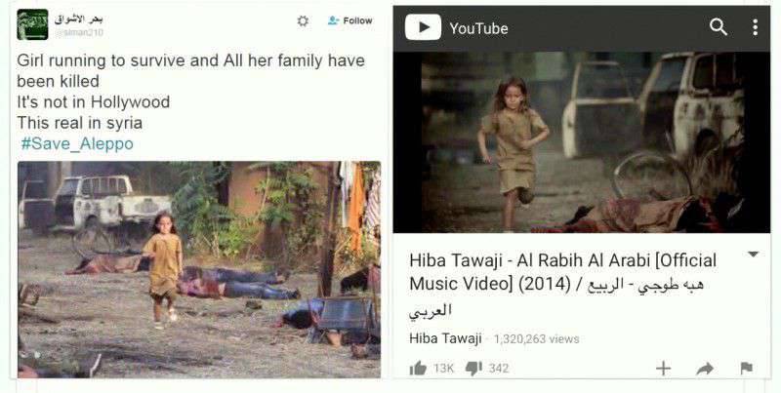Expand video description with arrow

[x=753, y=255]
